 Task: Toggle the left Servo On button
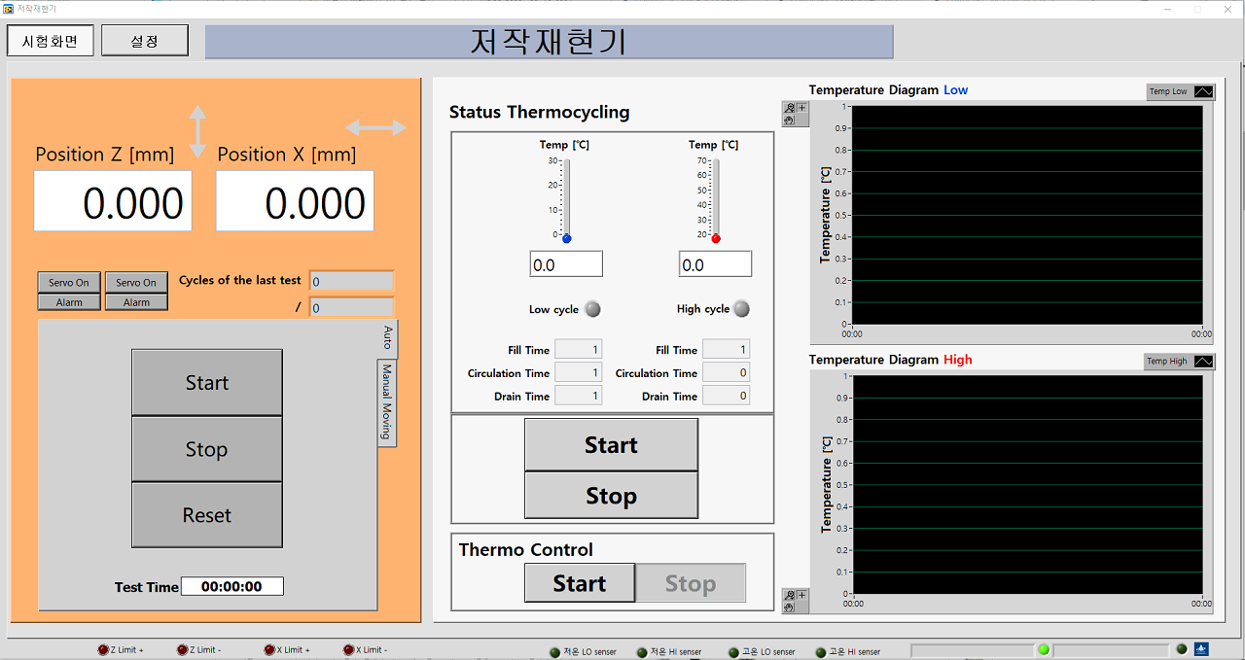pos(69,283)
